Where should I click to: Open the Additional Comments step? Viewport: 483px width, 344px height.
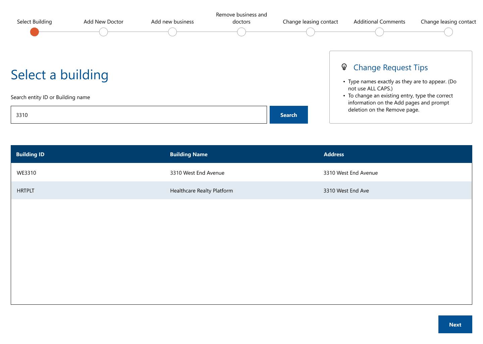pyautogui.click(x=379, y=32)
